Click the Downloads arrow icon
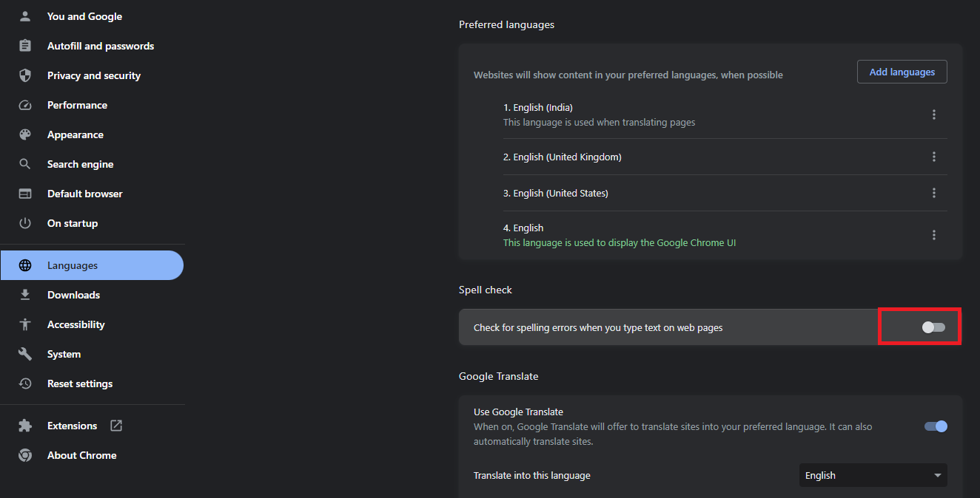Viewport: 980px width, 498px height. point(25,295)
